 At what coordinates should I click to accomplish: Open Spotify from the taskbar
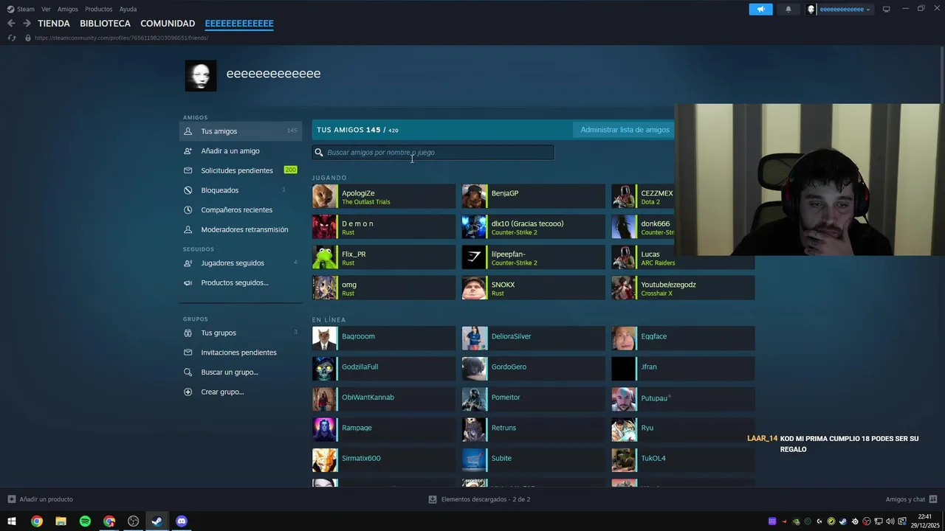tap(85, 521)
